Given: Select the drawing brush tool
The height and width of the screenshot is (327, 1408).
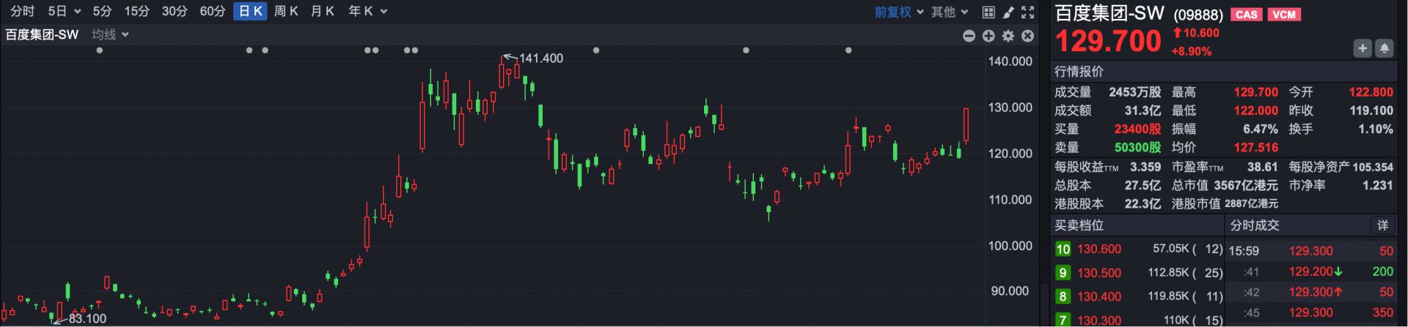Looking at the screenshot, I should coord(1008,12).
